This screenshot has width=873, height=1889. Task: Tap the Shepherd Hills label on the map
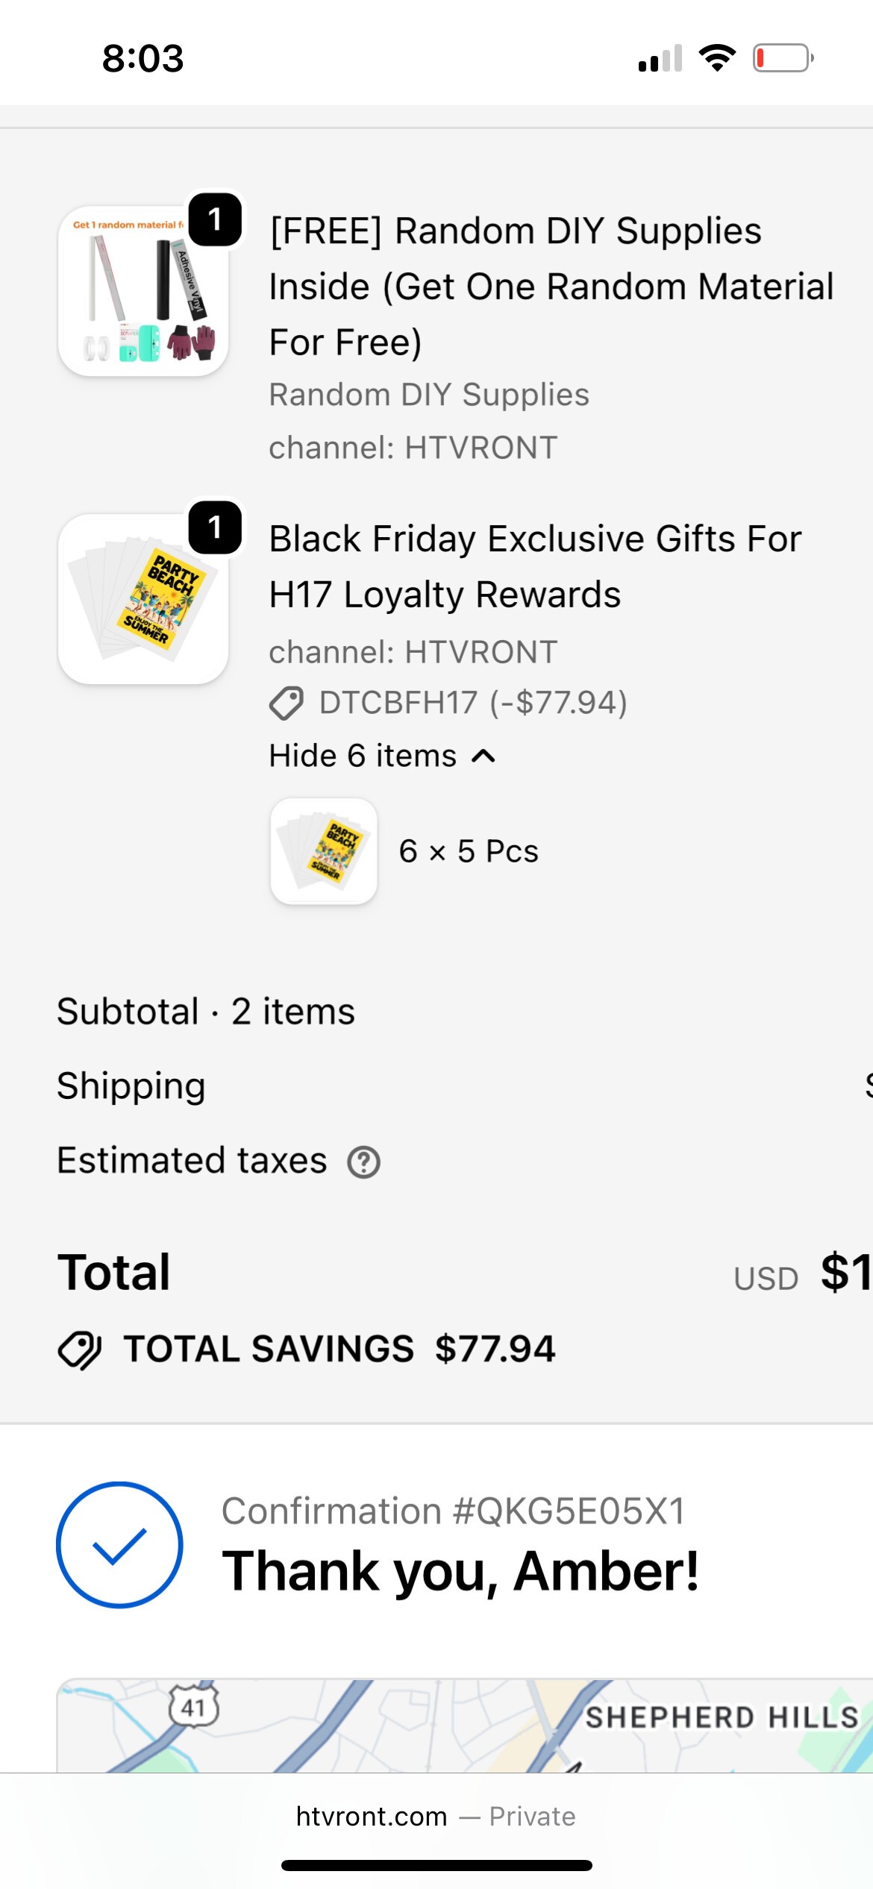tap(722, 1717)
